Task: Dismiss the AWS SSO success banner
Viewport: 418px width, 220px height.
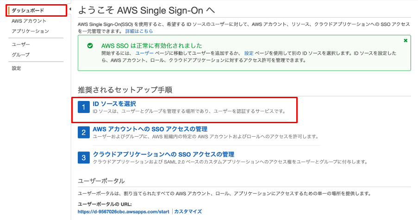Action: tap(406, 41)
